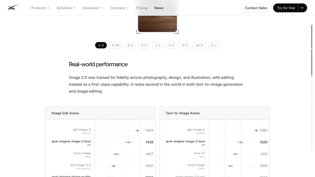The image size is (315, 177).
Task: Click the Text-to-Image Arena chart title
Action: point(182,113)
